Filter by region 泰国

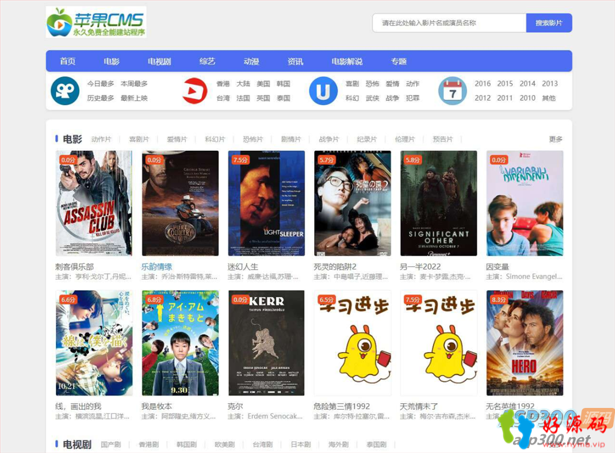click(283, 98)
